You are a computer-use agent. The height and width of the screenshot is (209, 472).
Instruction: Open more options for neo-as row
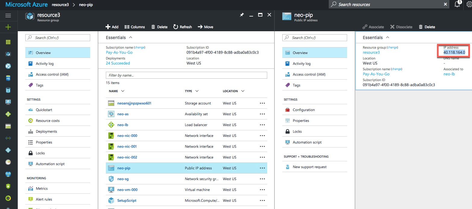(x=262, y=114)
